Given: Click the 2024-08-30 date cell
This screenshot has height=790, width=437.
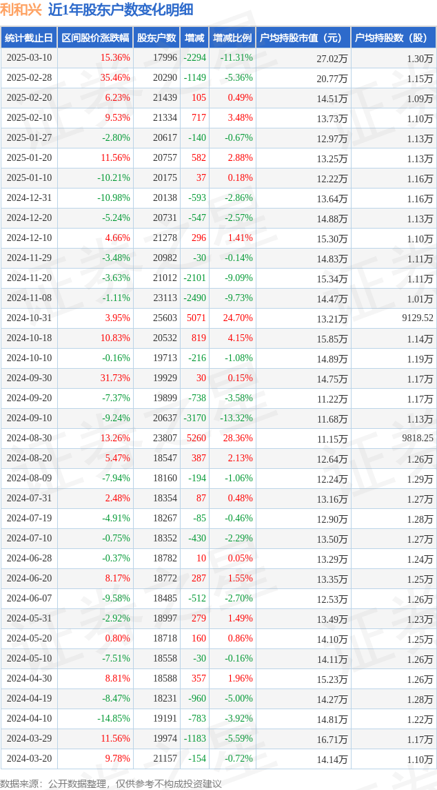Looking at the screenshot, I should [x=29, y=438].
